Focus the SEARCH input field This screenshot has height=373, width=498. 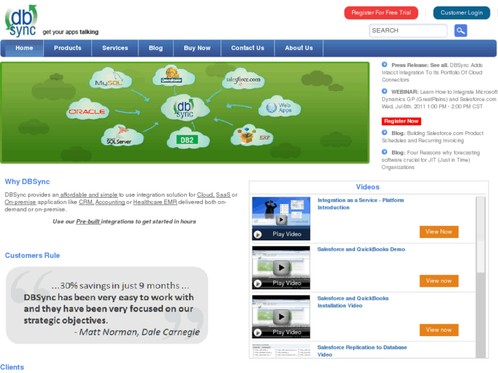408,31
